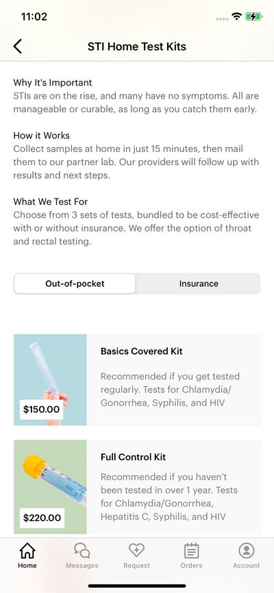Tap the Basics Covered Kit tube thumbnail
274x593 pixels.
click(50, 380)
